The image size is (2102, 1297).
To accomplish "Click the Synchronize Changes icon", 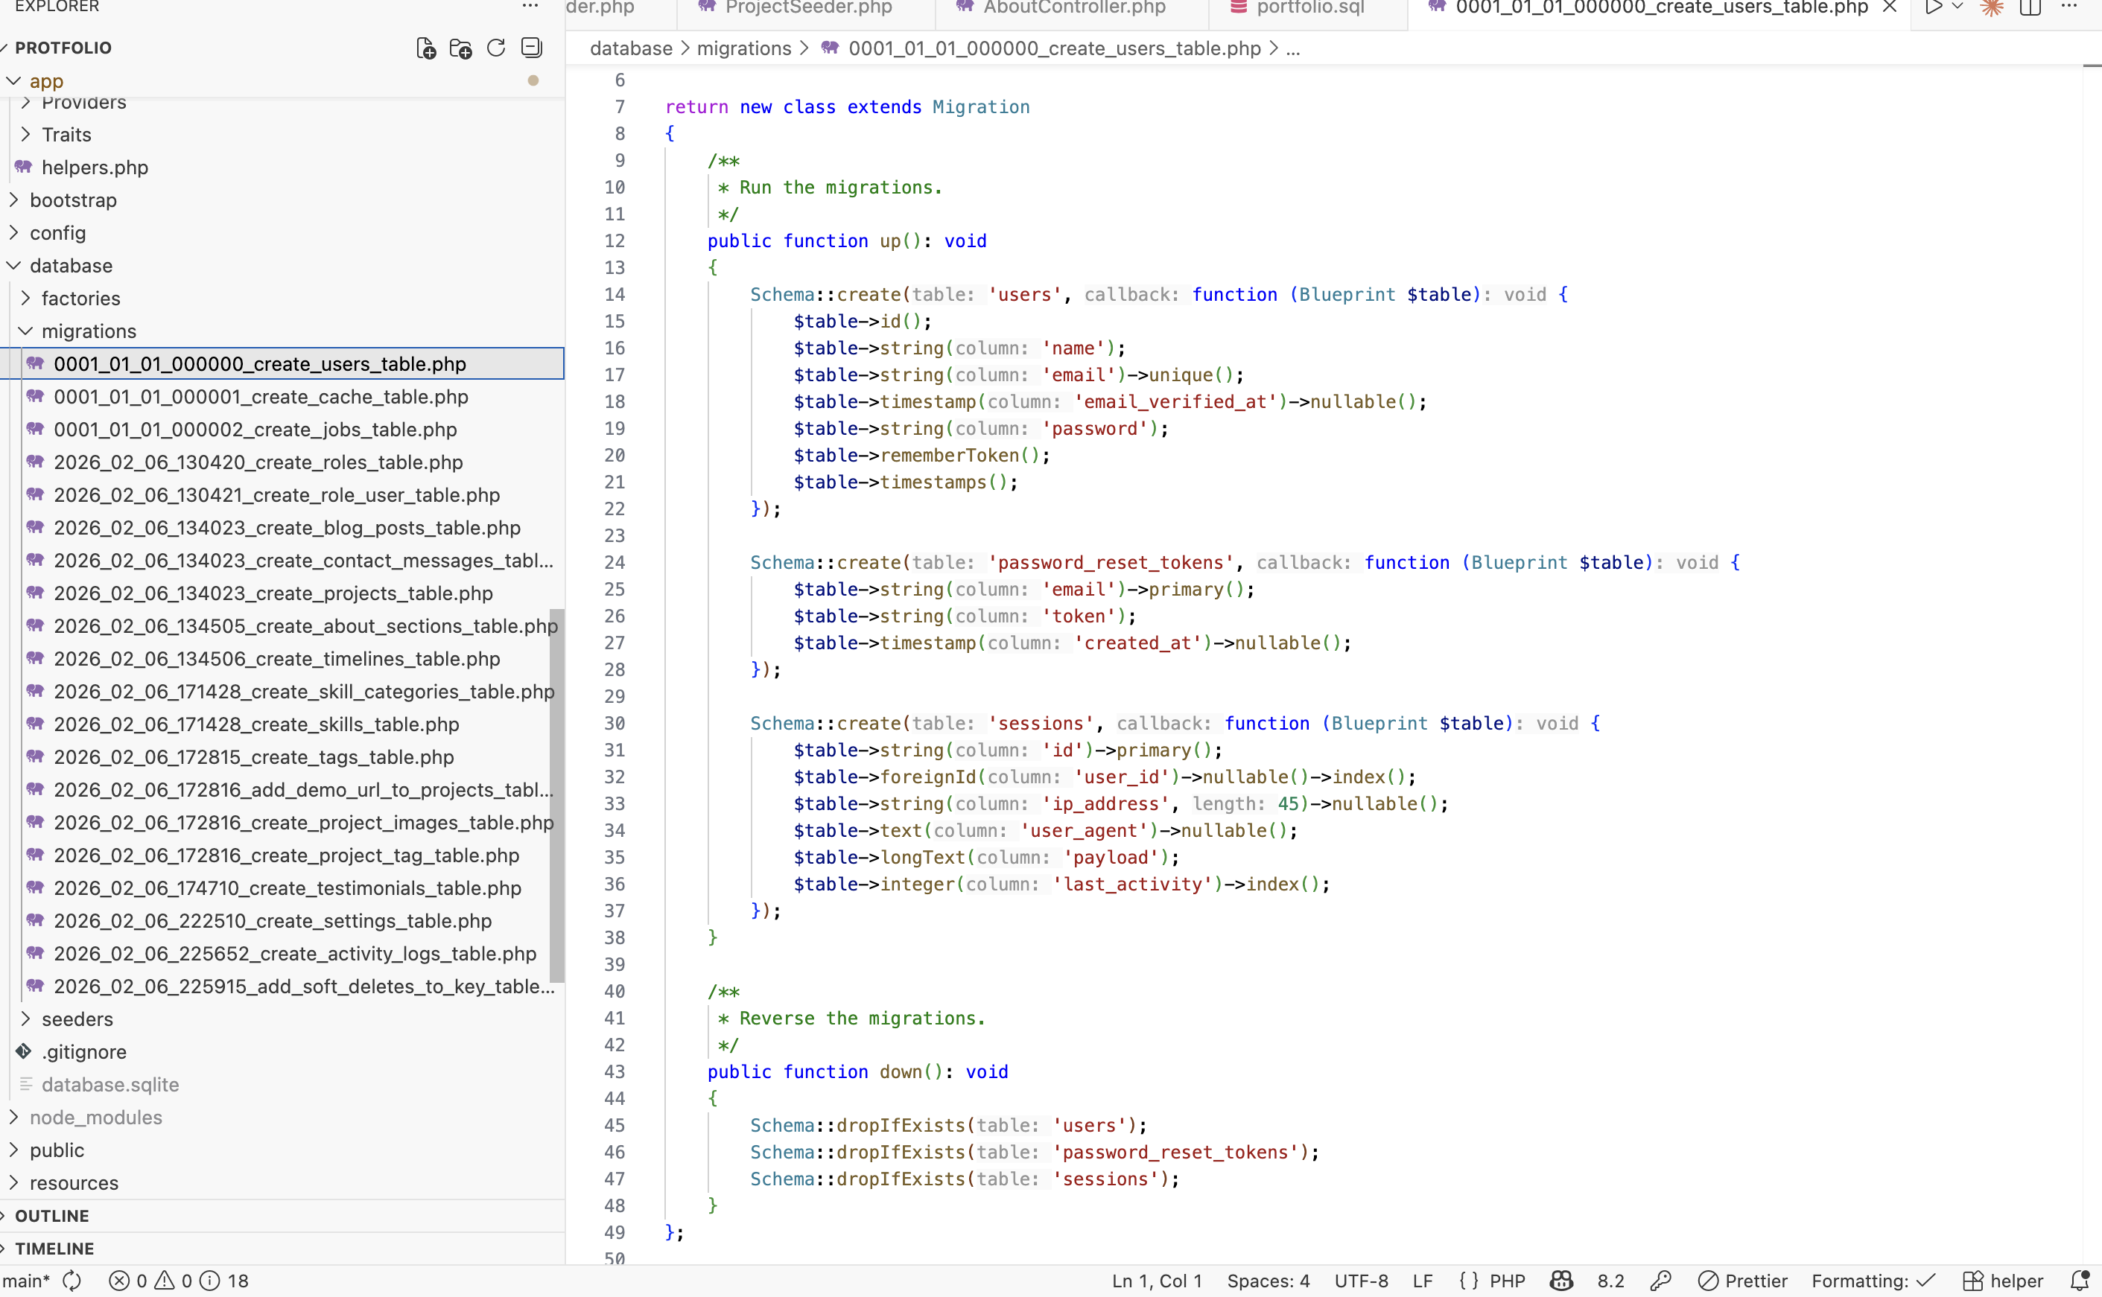I will pyautogui.click(x=73, y=1281).
